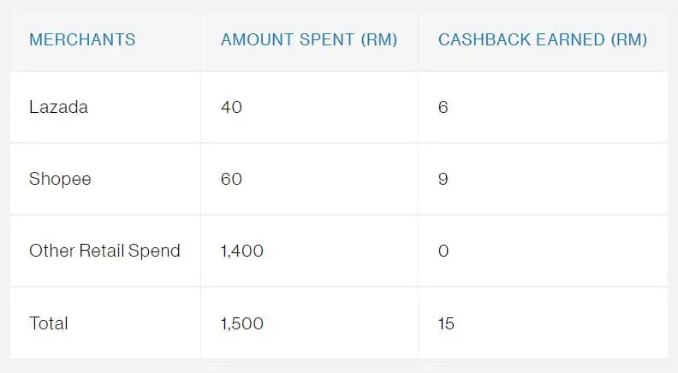Click the Total label cell
The width and height of the screenshot is (678, 373).
[x=49, y=323]
